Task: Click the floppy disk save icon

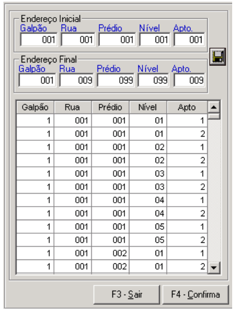Action: pyautogui.click(x=217, y=57)
